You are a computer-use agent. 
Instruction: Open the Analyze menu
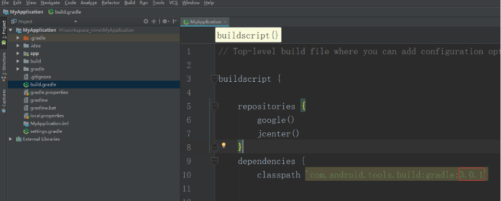point(89,3)
